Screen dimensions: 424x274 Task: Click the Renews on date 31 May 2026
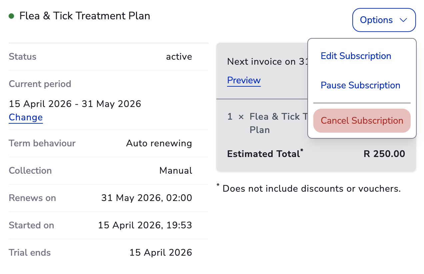pos(147,198)
